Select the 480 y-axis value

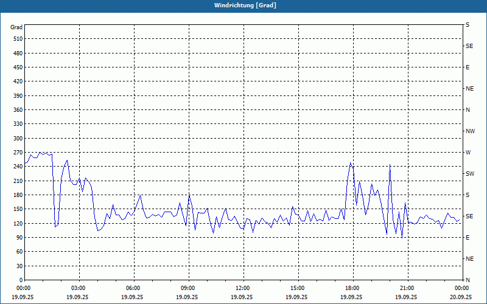(x=18, y=54)
